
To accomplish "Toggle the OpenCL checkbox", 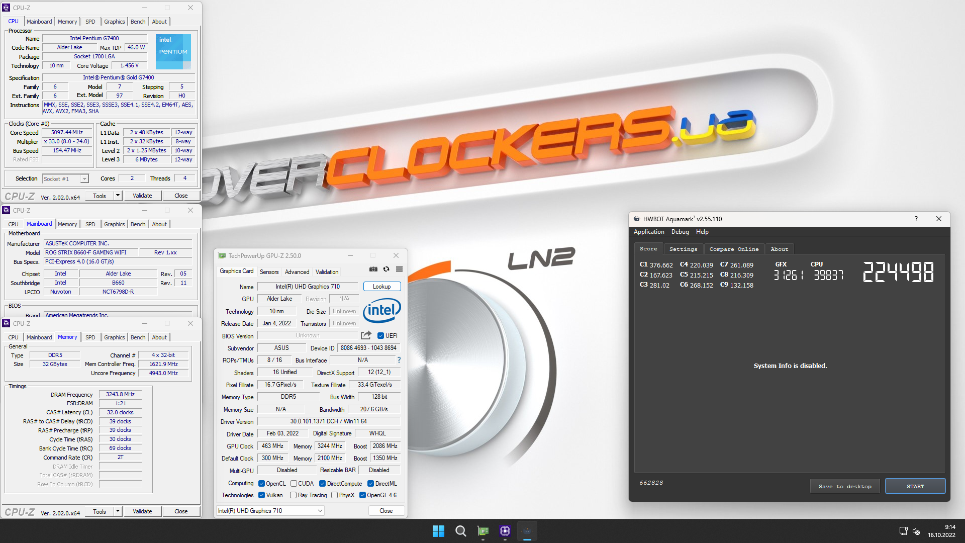I will (x=261, y=484).
